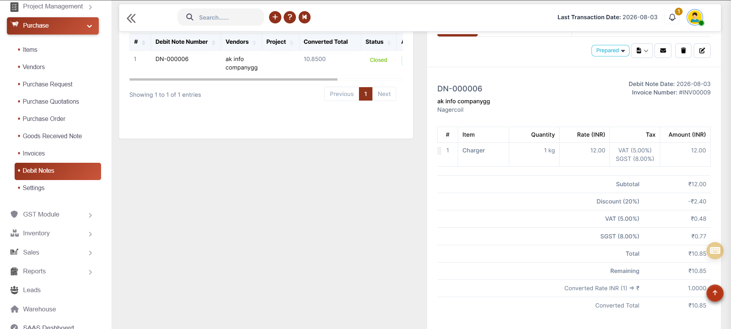Viewport: 731px width, 329px height.
Task: Open the Prepared status dropdown
Action: (x=610, y=51)
